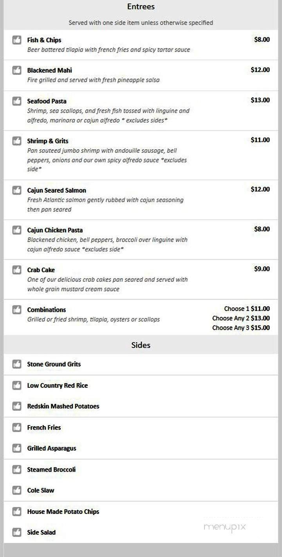
Task: Select the like icon next to Side Salad
Action: [16, 532]
